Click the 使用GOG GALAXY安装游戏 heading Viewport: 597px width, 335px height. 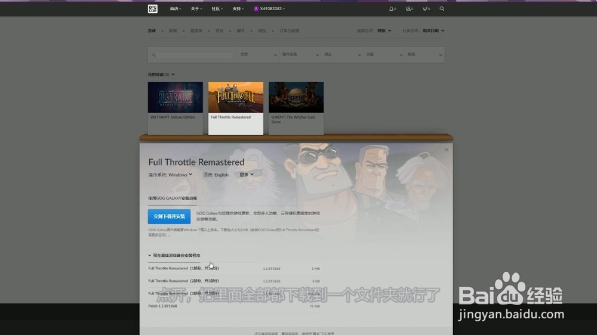point(173,198)
